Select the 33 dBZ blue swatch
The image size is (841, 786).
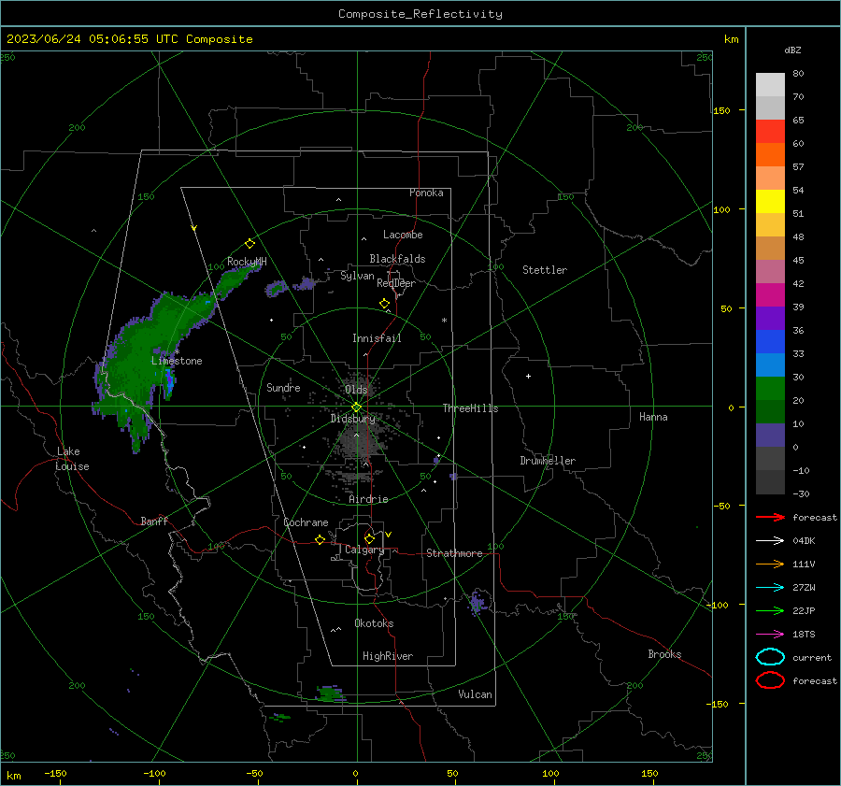[770, 364]
